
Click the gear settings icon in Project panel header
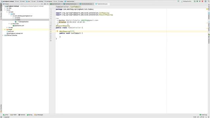pyautogui.click(x=45, y=4)
